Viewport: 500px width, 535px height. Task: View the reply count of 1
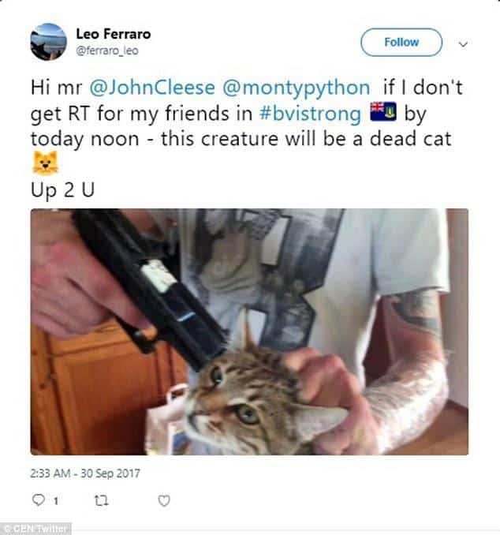(x=56, y=501)
